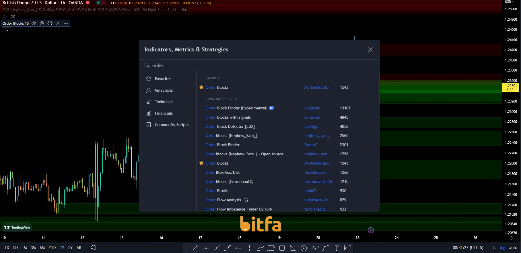Hide the Order Blocks 15 indicator via eye
Viewport: 521px width, 253px height.
(34, 23)
